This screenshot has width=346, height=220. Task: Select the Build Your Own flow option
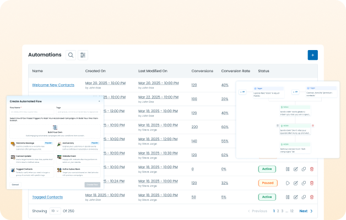click(x=55, y=130)
